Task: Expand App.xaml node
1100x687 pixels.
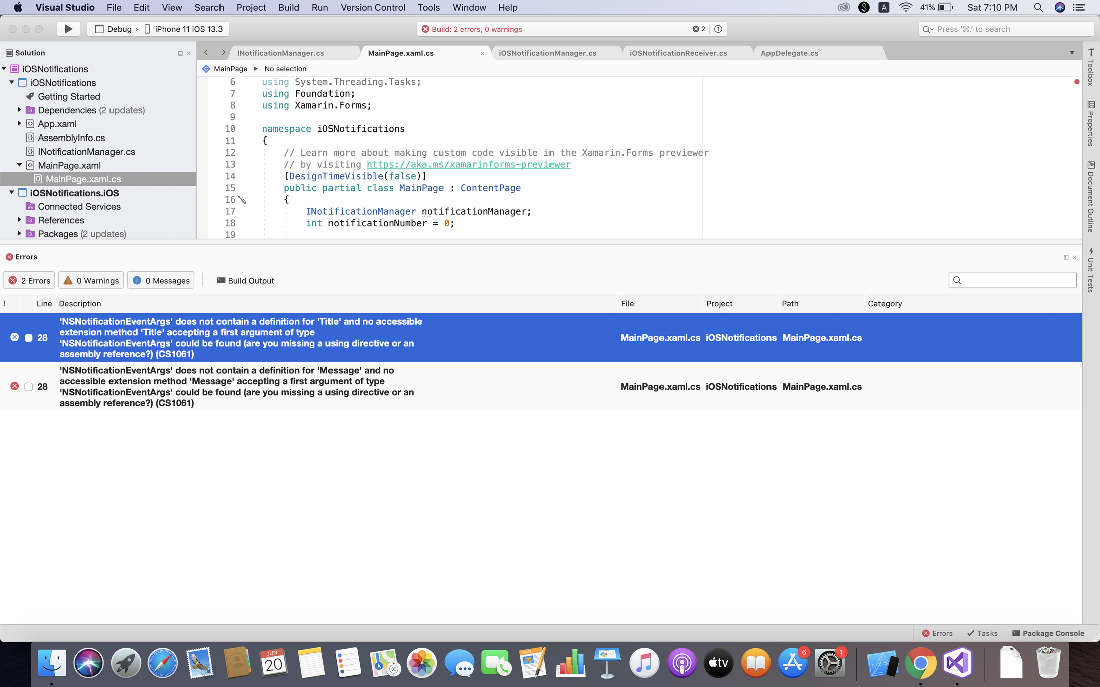Action: 19,123
